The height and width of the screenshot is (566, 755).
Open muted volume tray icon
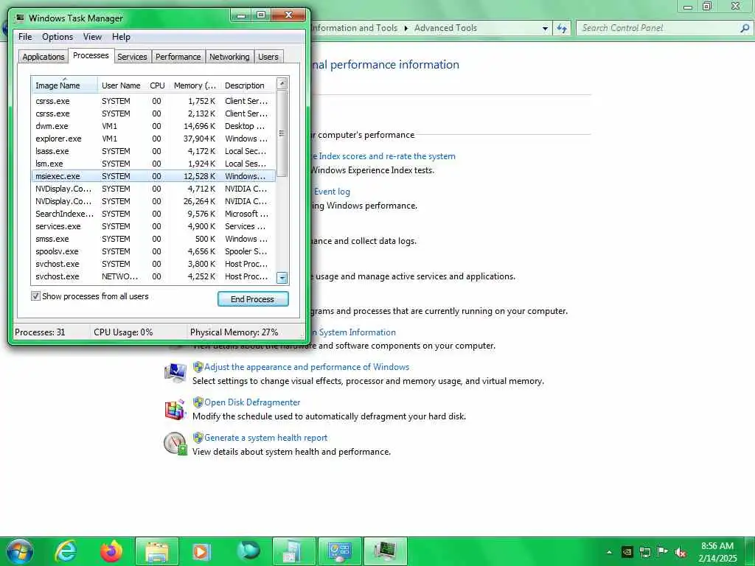(x=680, y=552)
